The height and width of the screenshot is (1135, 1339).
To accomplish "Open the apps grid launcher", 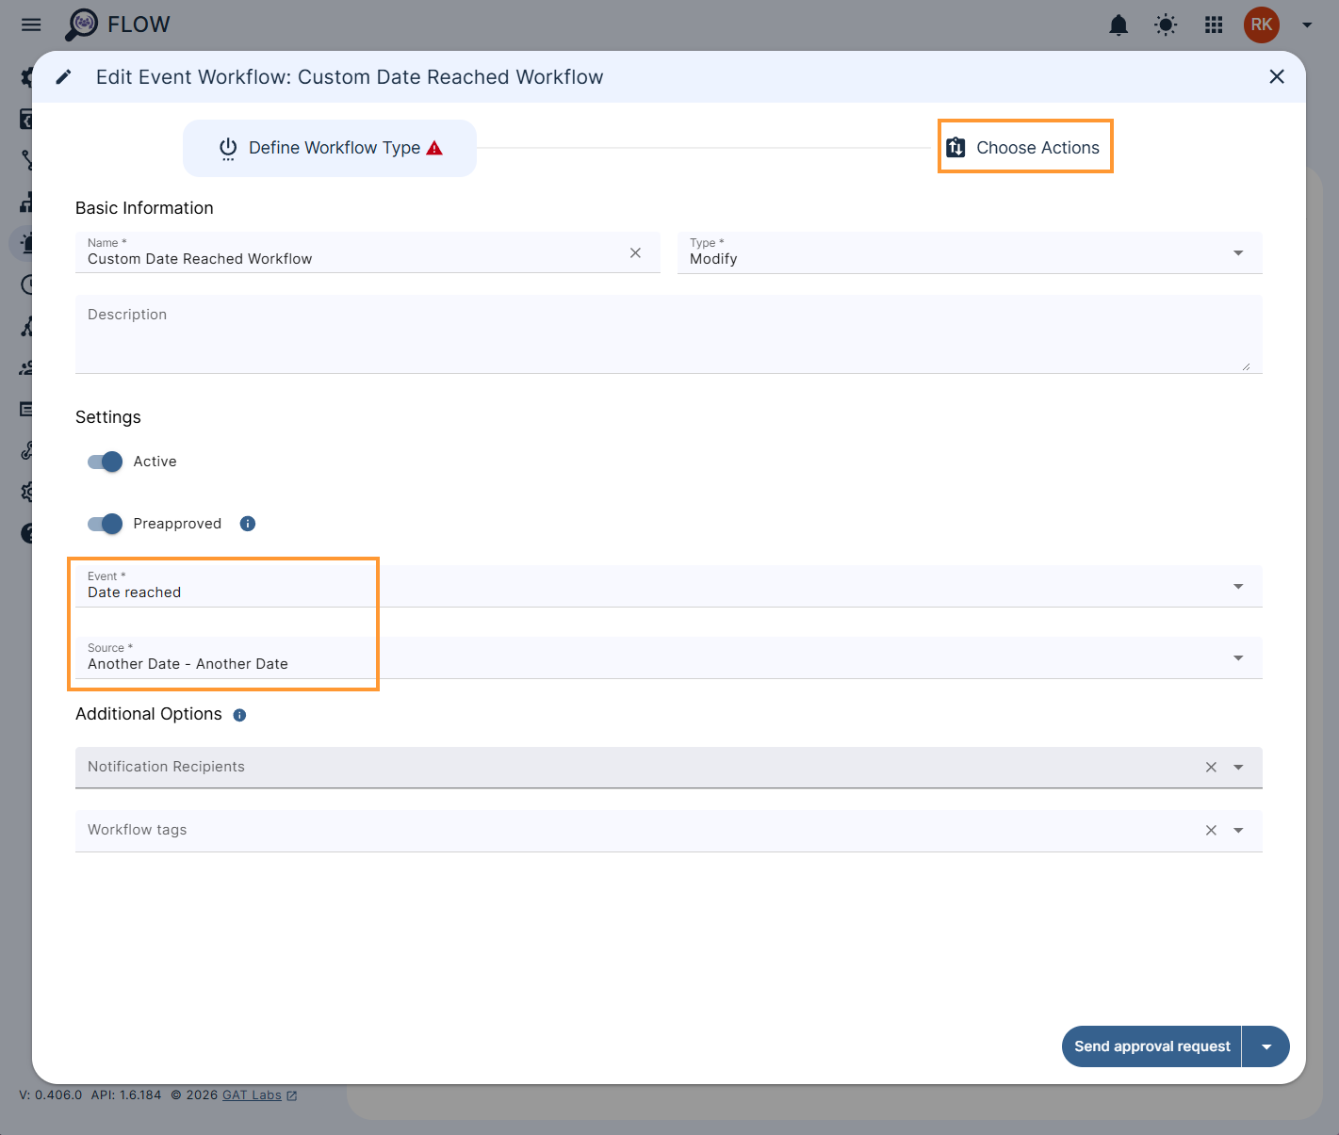I will coord(1213,24).
